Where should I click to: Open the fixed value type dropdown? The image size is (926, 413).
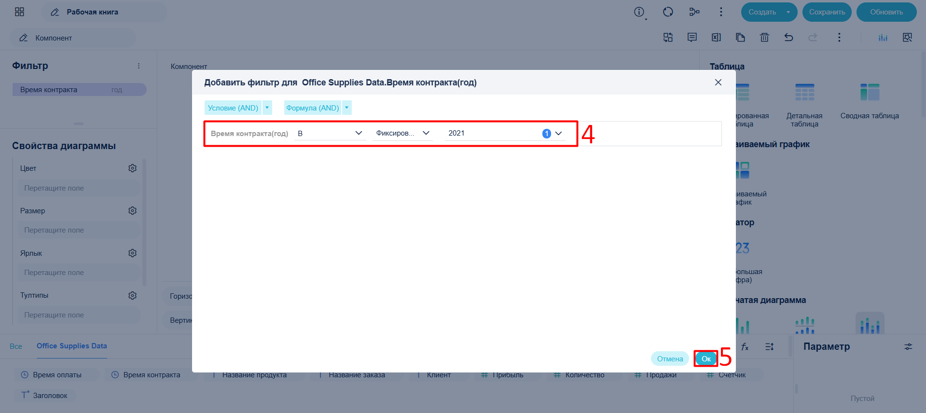402,133
